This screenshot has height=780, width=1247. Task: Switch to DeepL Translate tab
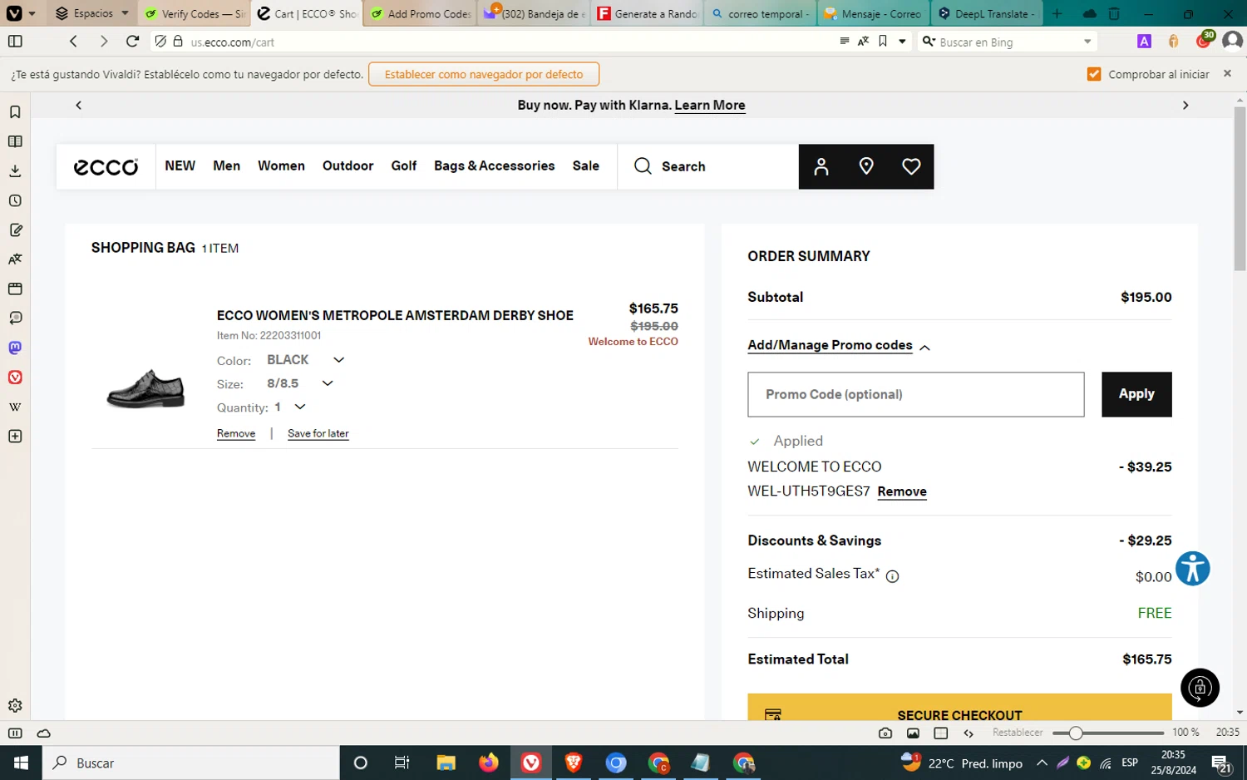coord(986,13)
